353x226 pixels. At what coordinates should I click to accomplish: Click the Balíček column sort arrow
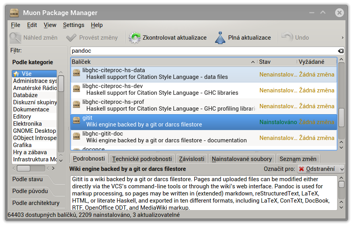tap(253, 62)
